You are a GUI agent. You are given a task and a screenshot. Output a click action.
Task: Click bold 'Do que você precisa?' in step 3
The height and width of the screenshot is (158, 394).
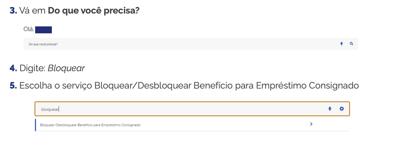[94, 11]
